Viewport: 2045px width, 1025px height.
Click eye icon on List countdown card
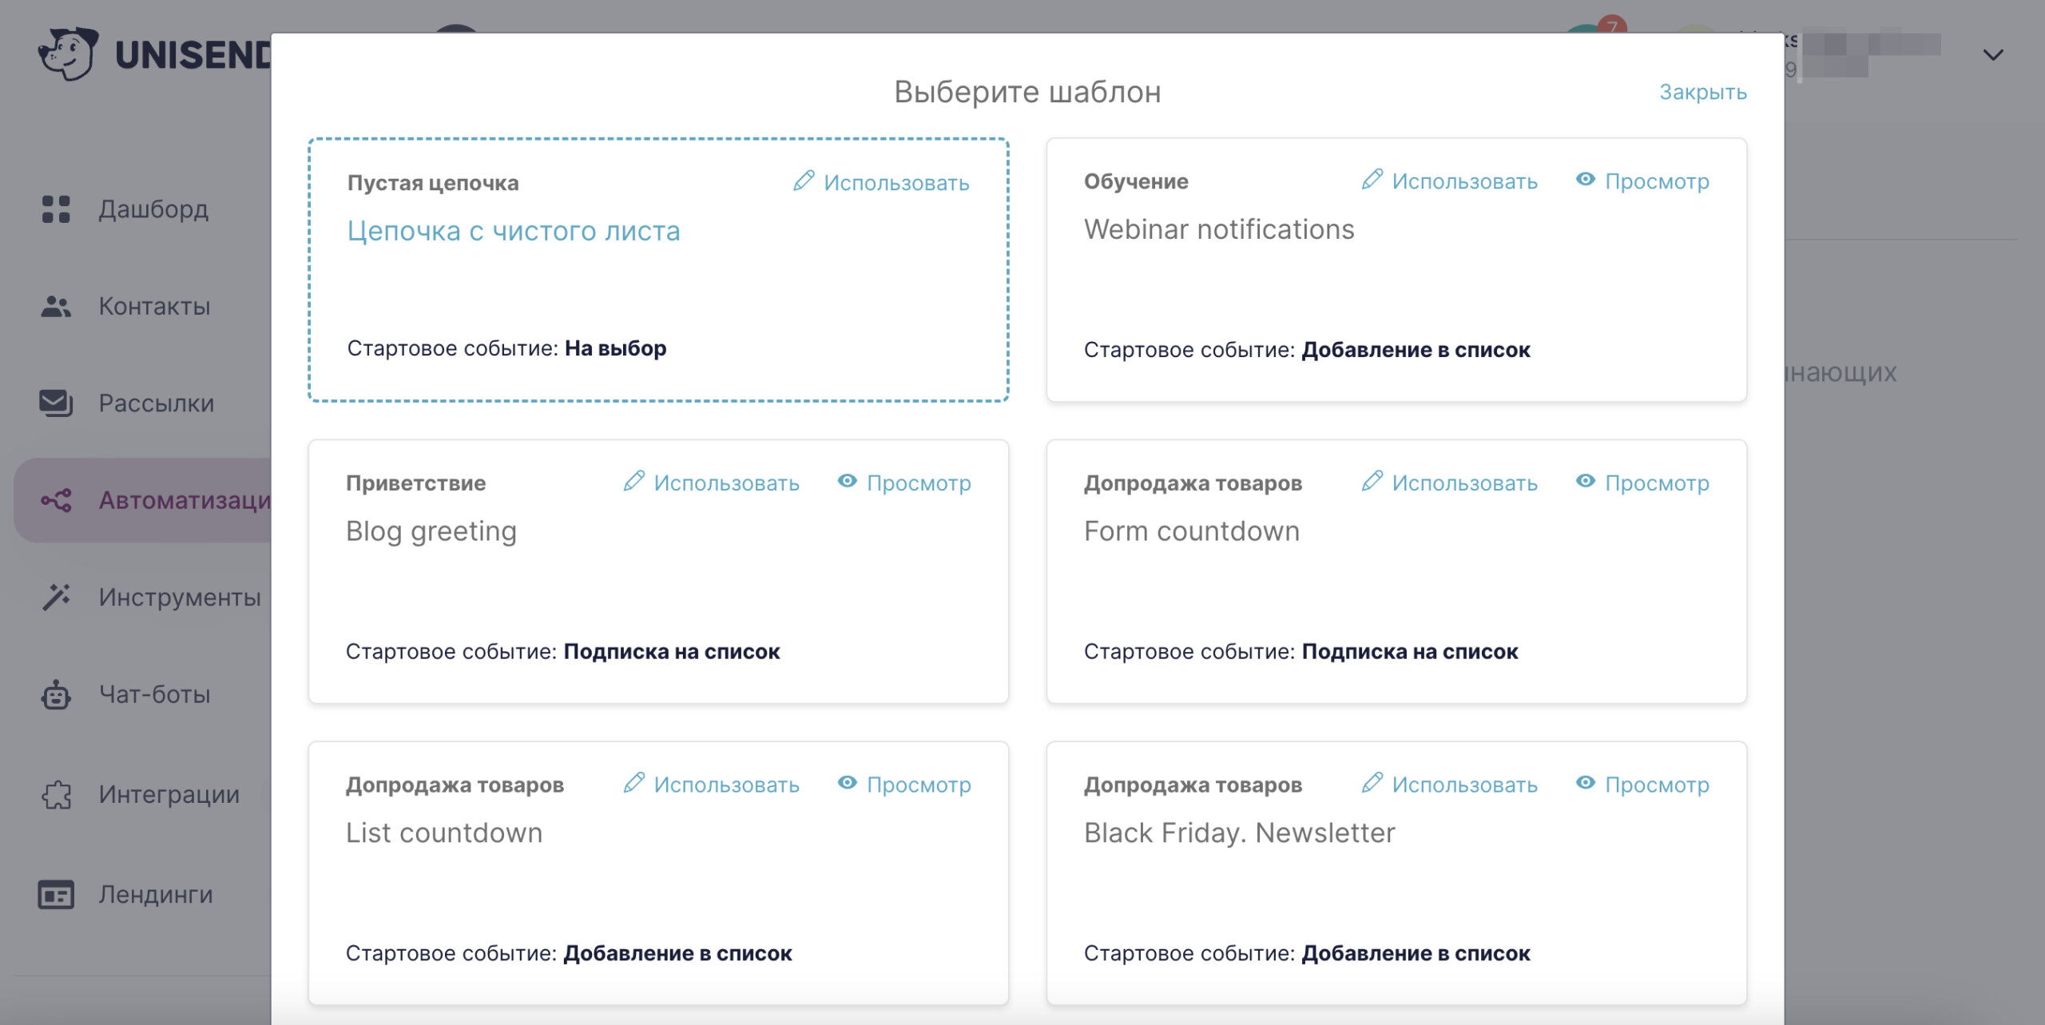tap(847, 783)
